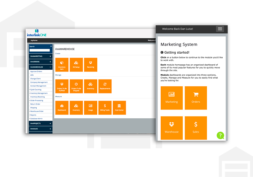This screenshot has width=253, height=177.
Task: Open ASN link in sidebar
Action: pos(32,75)
